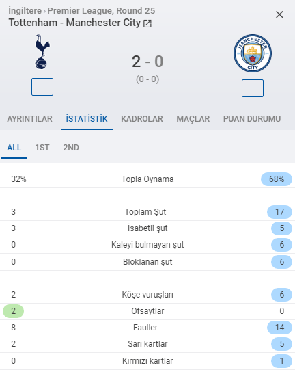Show the PUAN DURUMU tab
Screen dimensions: 295x370
click(252, 119)
